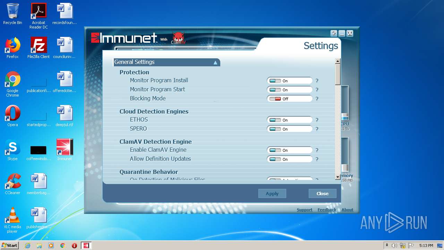Image resolution: width=444 pixels, height=250 pixels.
Task: Open the volume control tray icon
Action: coord(394,245)
